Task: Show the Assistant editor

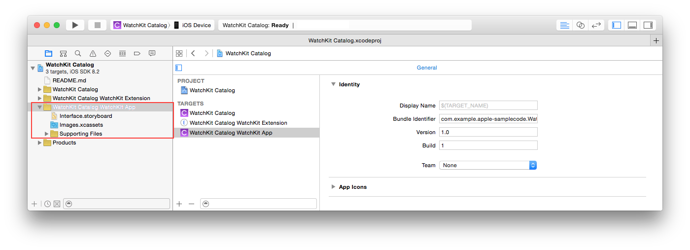Action: pyautogui.click(x=581, y=25)
